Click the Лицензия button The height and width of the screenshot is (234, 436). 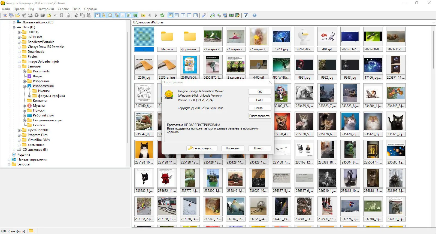pyautogui.click(x=233, y=148)
